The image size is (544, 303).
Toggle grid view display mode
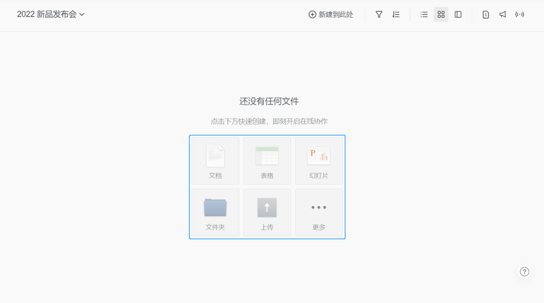(x=441, y=15)
